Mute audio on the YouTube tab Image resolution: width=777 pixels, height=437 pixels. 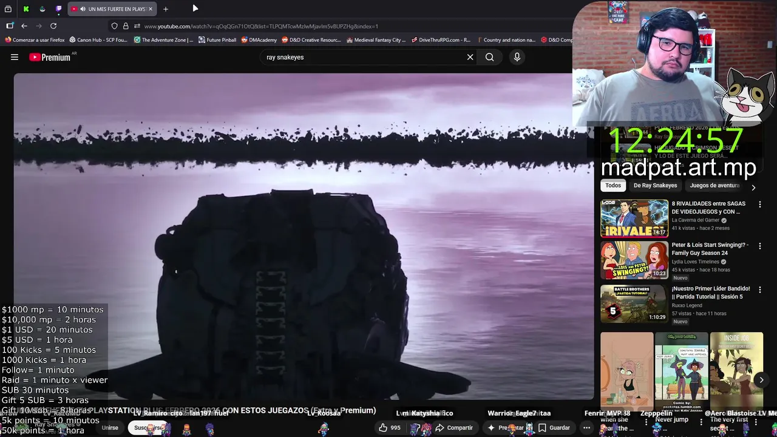pos(83,9)
